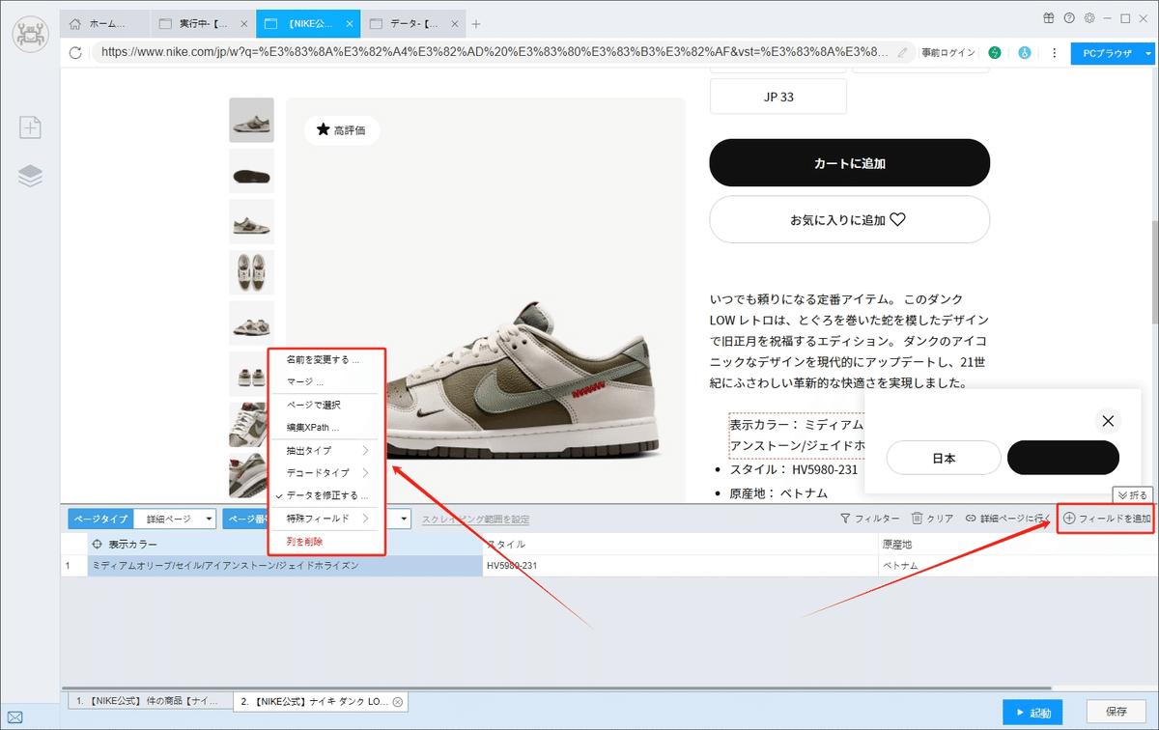Click the PCブラウザ button

(1106, 53)
